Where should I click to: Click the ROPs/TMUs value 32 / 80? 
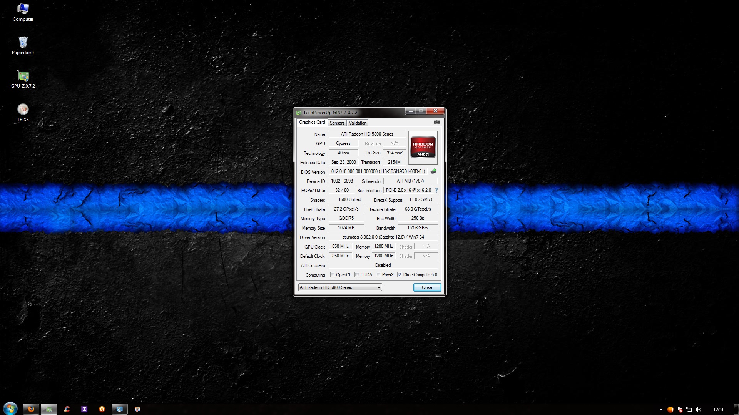pyautogui.click(x=342, y=190)
